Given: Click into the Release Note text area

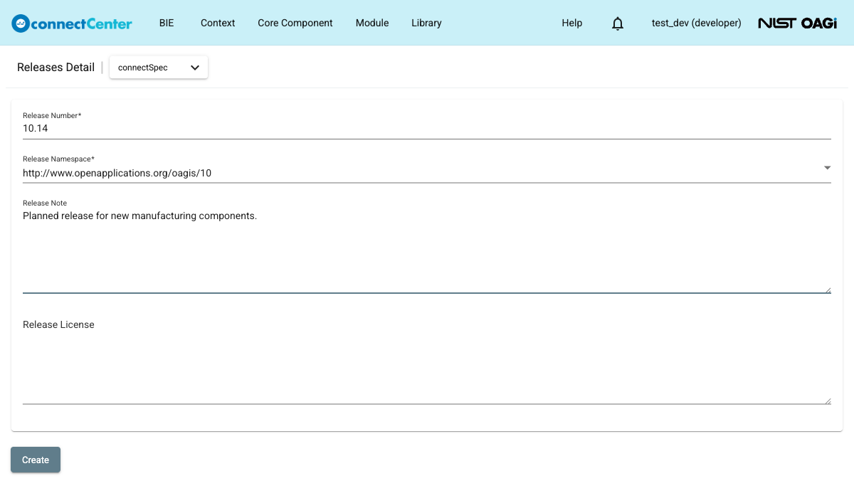Looking at the screenshot, I should tap(427, 250).
